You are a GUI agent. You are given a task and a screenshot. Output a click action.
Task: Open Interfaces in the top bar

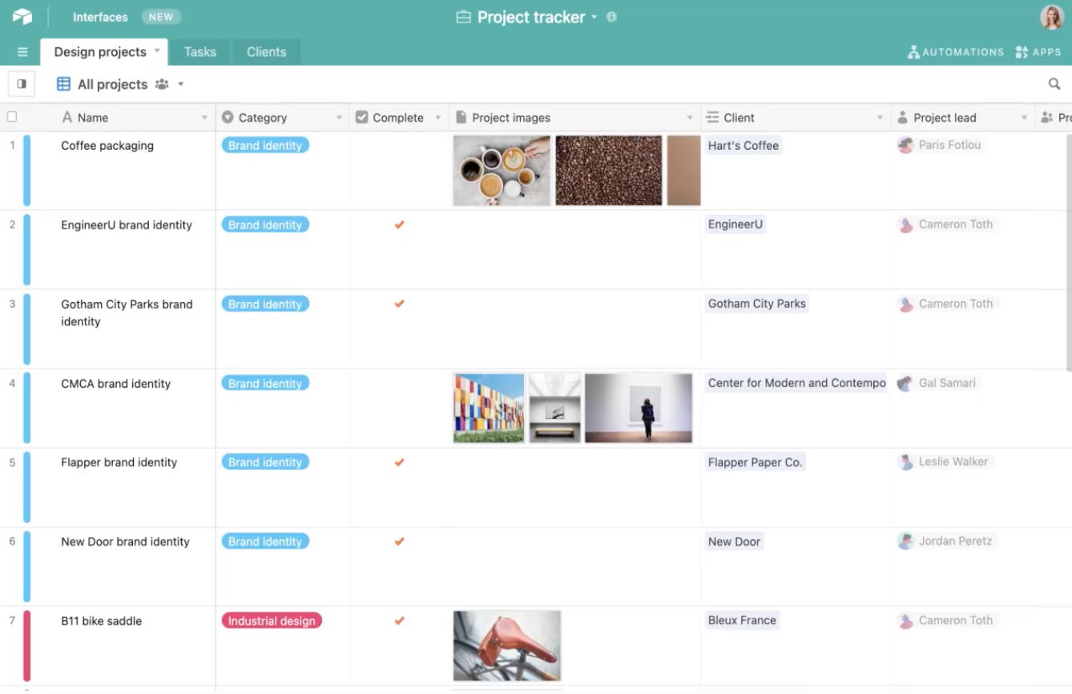coord(100,17)
